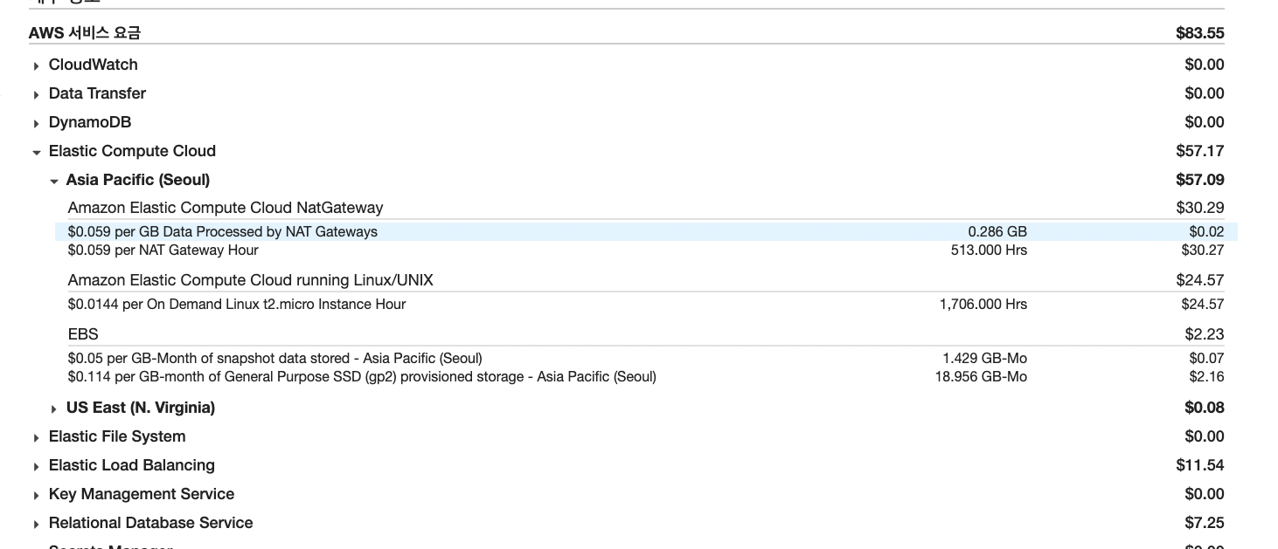Click the $30.27 NAT Gateway Hour charge
The height and width of the screenshot is (549, 1278).
coord(1203,250)
